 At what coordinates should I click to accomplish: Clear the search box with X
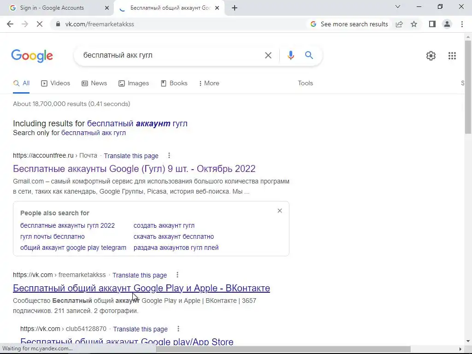[x=268, y=55]
